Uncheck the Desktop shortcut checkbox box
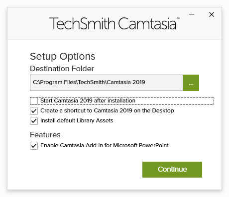Viewport: 229px width, 197px height. tap(34, 111)
